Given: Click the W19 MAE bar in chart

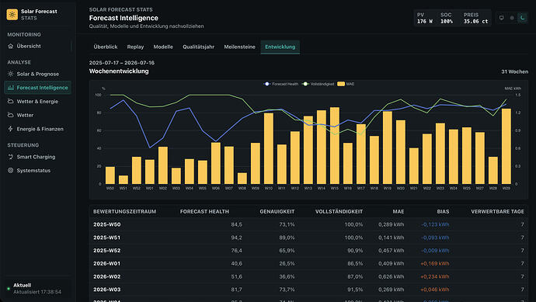Looking at the screenshot, I should pos(388,148).
